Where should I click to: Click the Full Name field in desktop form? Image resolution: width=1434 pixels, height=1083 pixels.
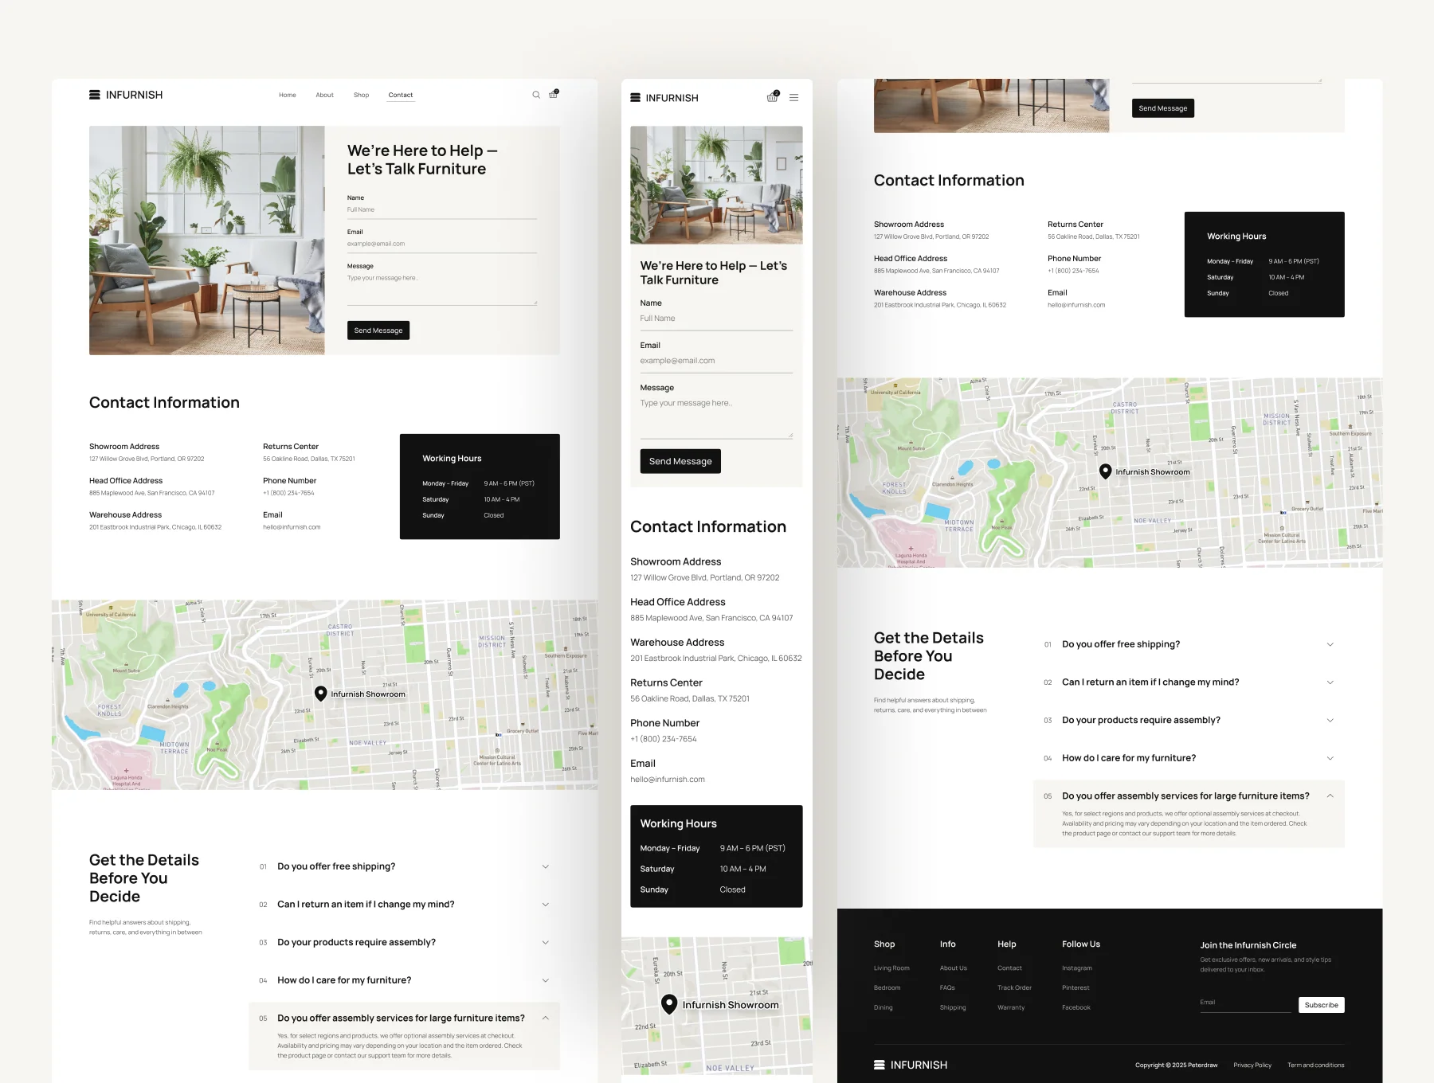point(442,210)
